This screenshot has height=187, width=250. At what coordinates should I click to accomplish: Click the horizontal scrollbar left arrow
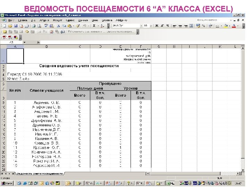coord(148,173)
